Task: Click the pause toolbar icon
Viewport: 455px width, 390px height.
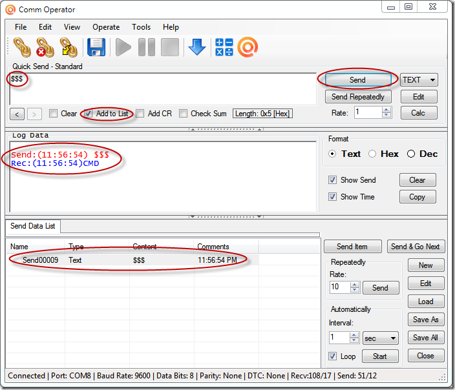Action: (x=147, y=47)
